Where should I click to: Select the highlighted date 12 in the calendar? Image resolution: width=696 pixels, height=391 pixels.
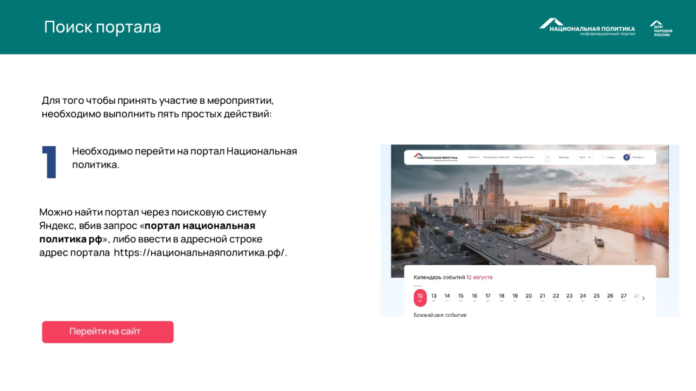(x=420, y=297)
